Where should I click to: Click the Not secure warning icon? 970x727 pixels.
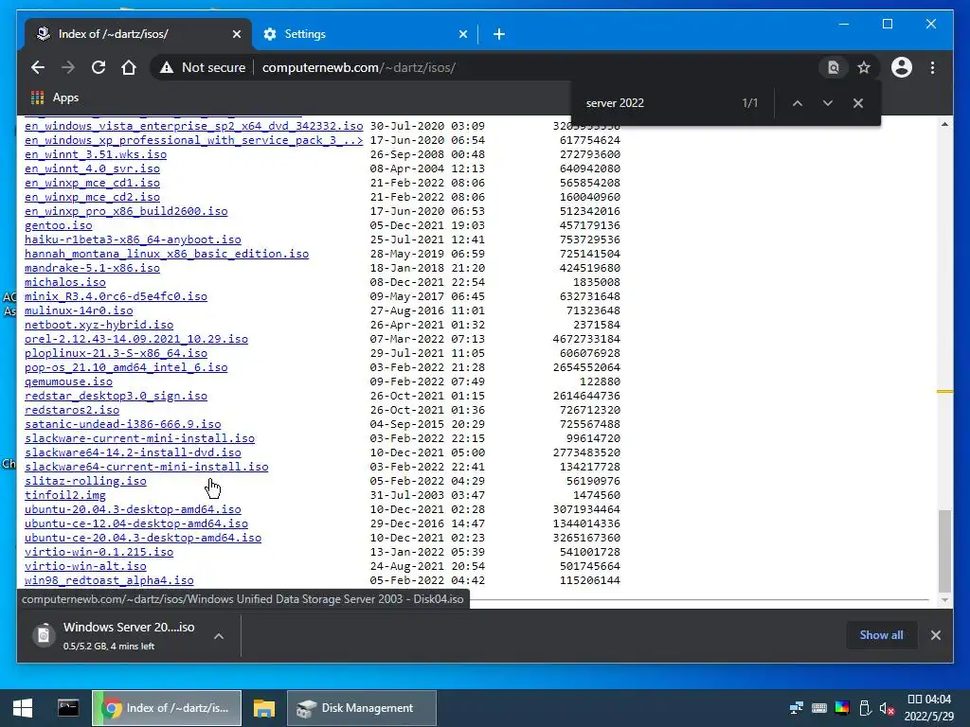(167, 67)
